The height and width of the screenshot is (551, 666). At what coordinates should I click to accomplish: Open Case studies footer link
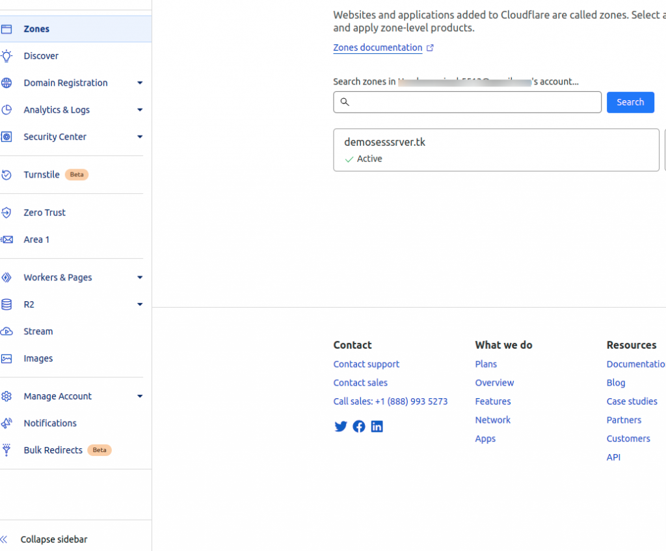632,401
